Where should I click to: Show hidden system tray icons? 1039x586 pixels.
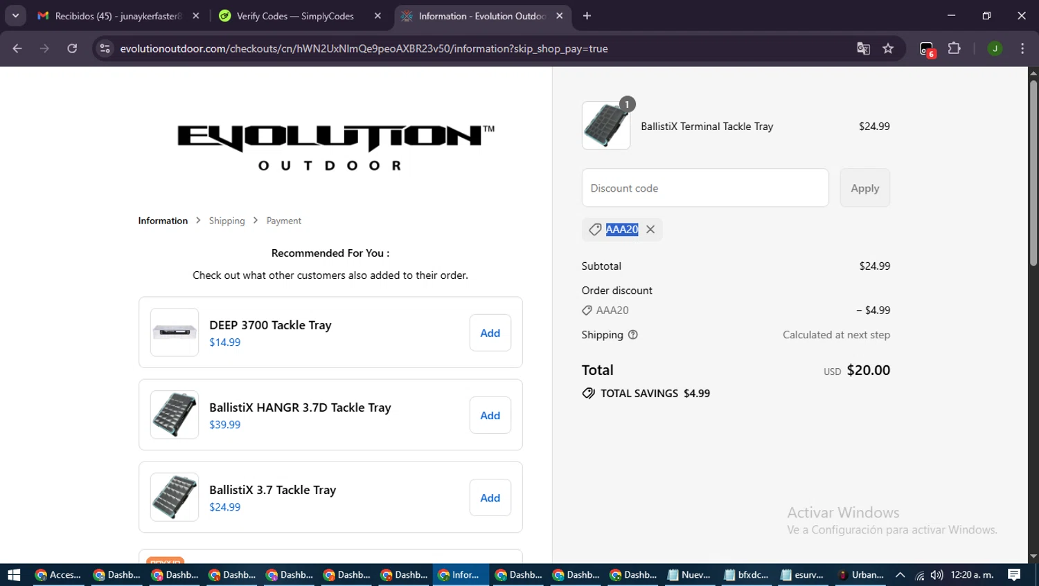point(900,574)
